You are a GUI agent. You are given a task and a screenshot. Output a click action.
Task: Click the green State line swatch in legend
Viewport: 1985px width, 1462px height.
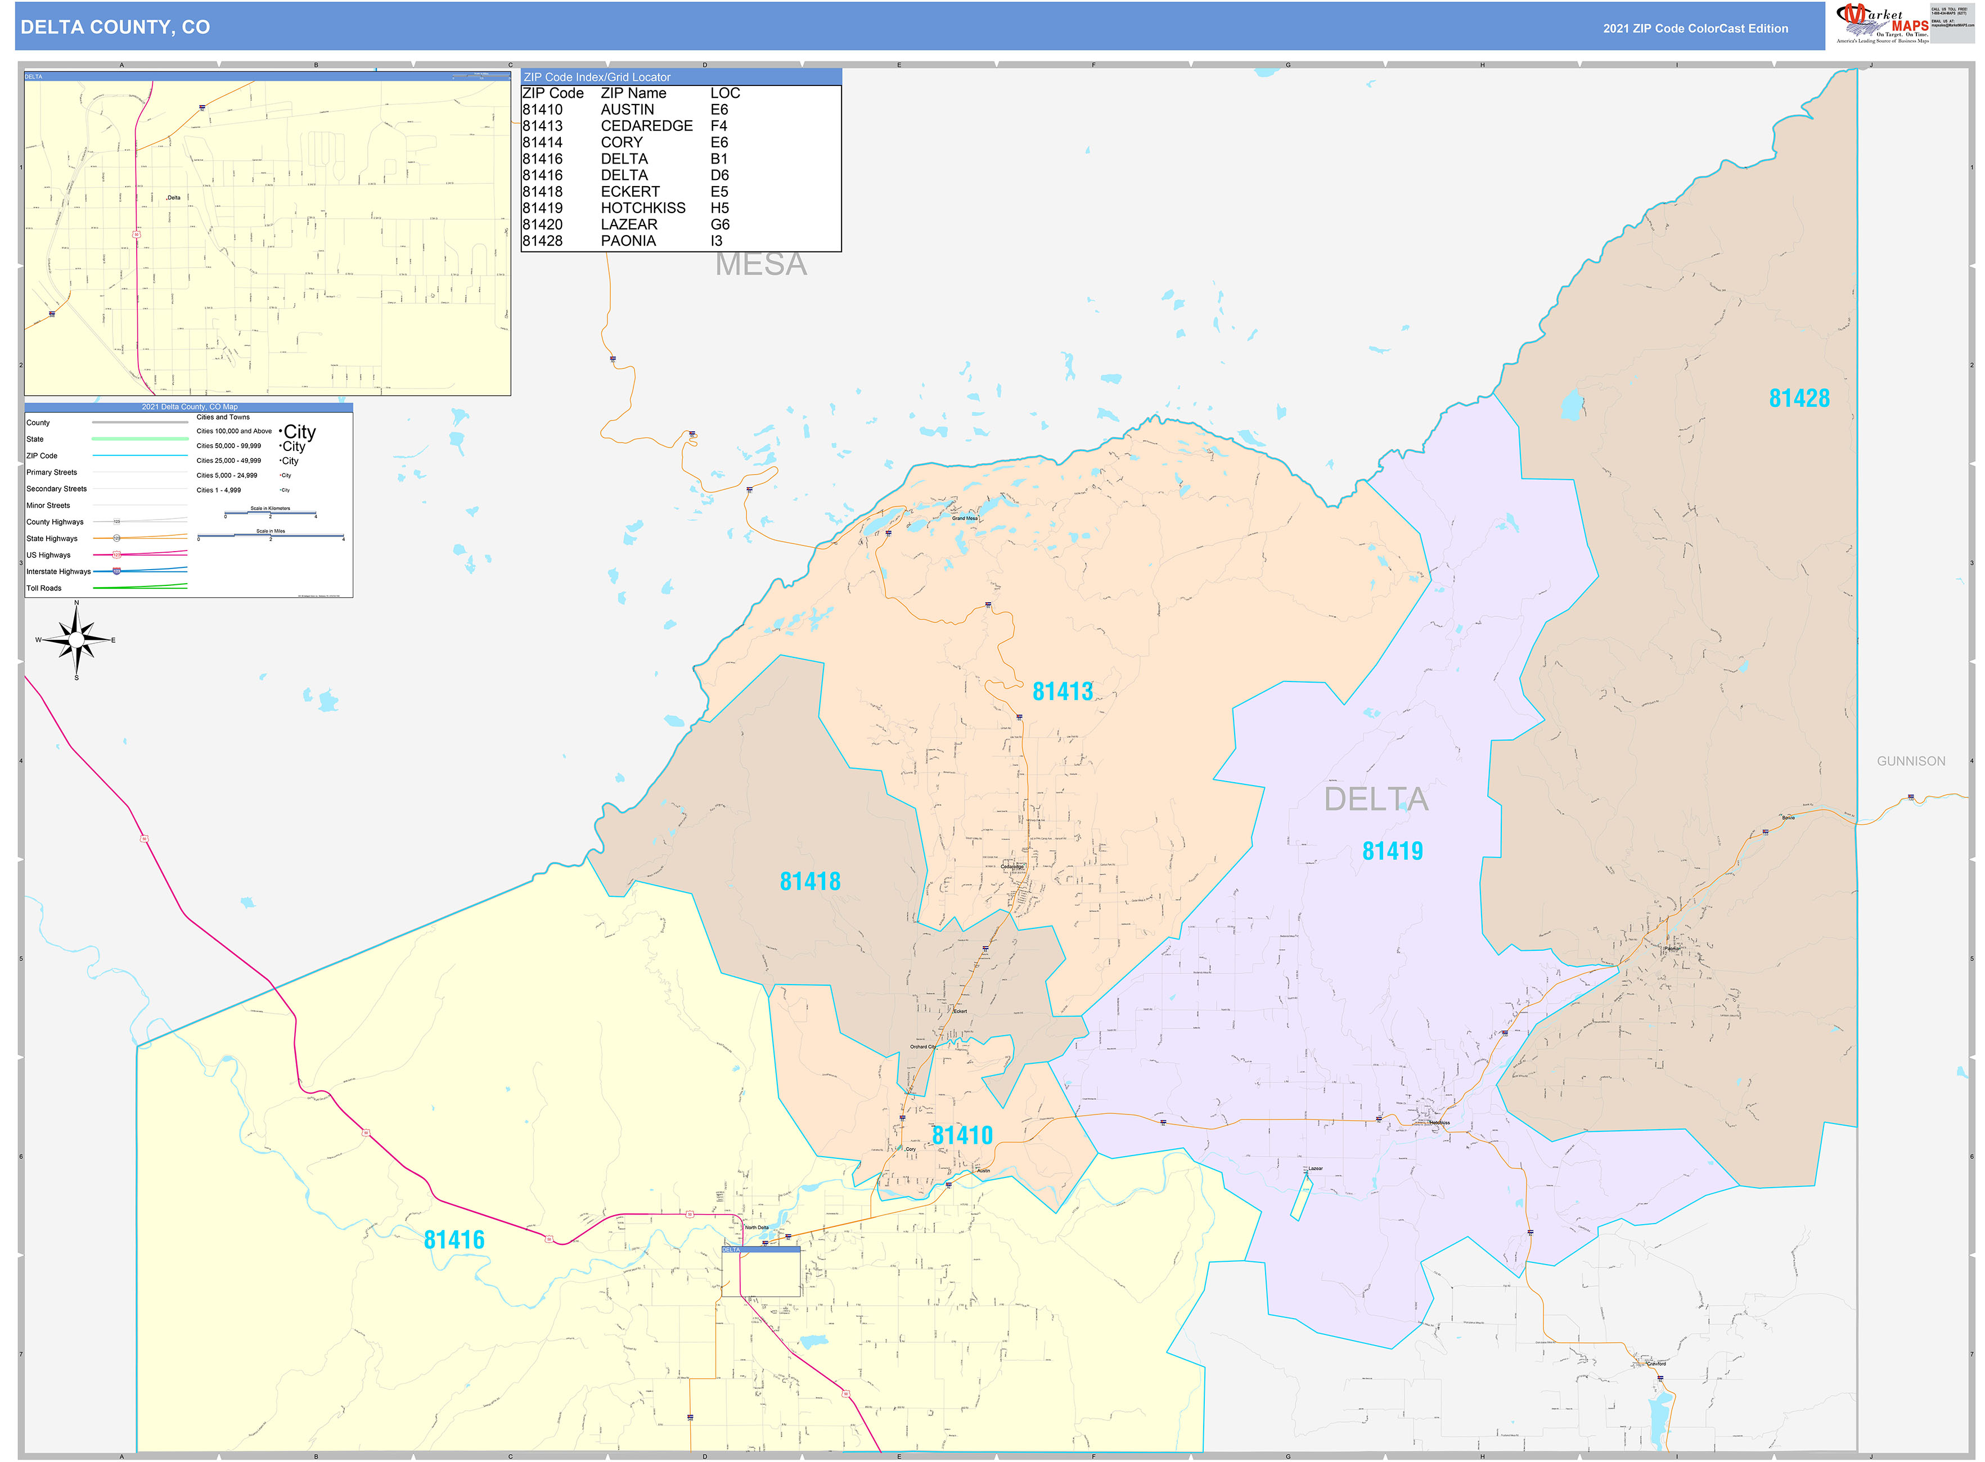click(140, 439)
